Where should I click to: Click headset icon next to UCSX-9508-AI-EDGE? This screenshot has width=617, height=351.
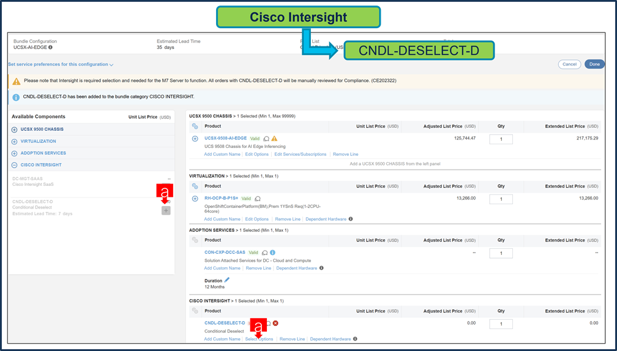(x=266, y=139)
